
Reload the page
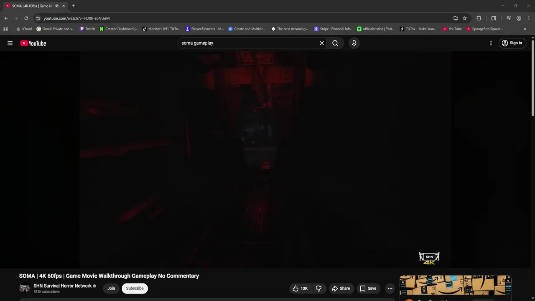pyautogui.click(x=26, y=18)
